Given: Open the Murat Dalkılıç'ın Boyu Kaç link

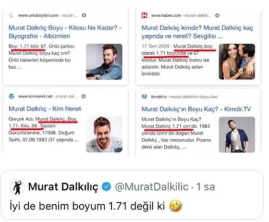Looking at the screenshot, I should coord(196,109).
